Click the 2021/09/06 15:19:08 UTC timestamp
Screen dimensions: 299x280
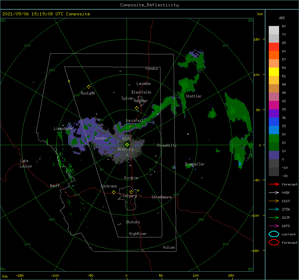[33, 14]
